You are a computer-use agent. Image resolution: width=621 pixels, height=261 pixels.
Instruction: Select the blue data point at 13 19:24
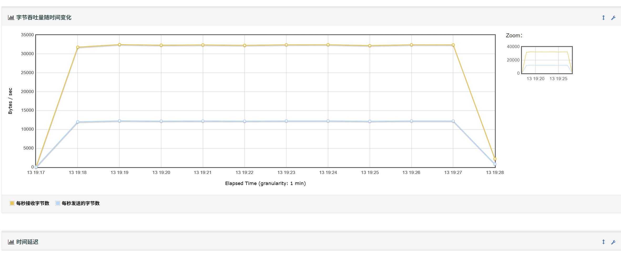328,121
